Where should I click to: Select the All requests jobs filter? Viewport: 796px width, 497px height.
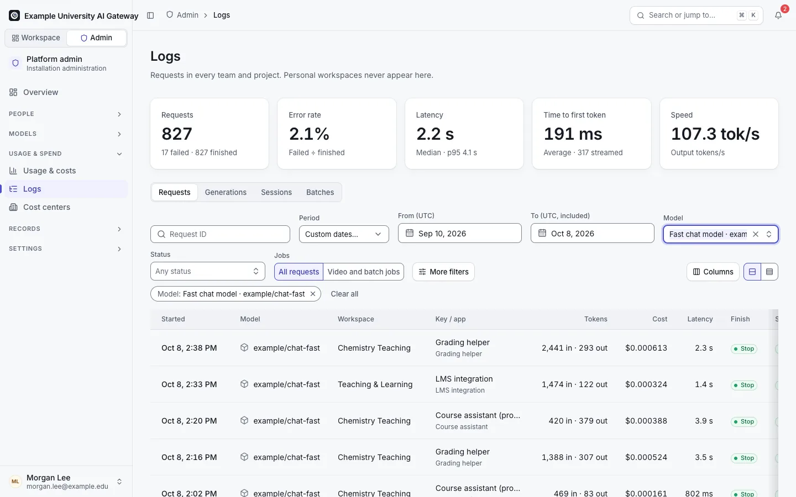click(298, 272)
